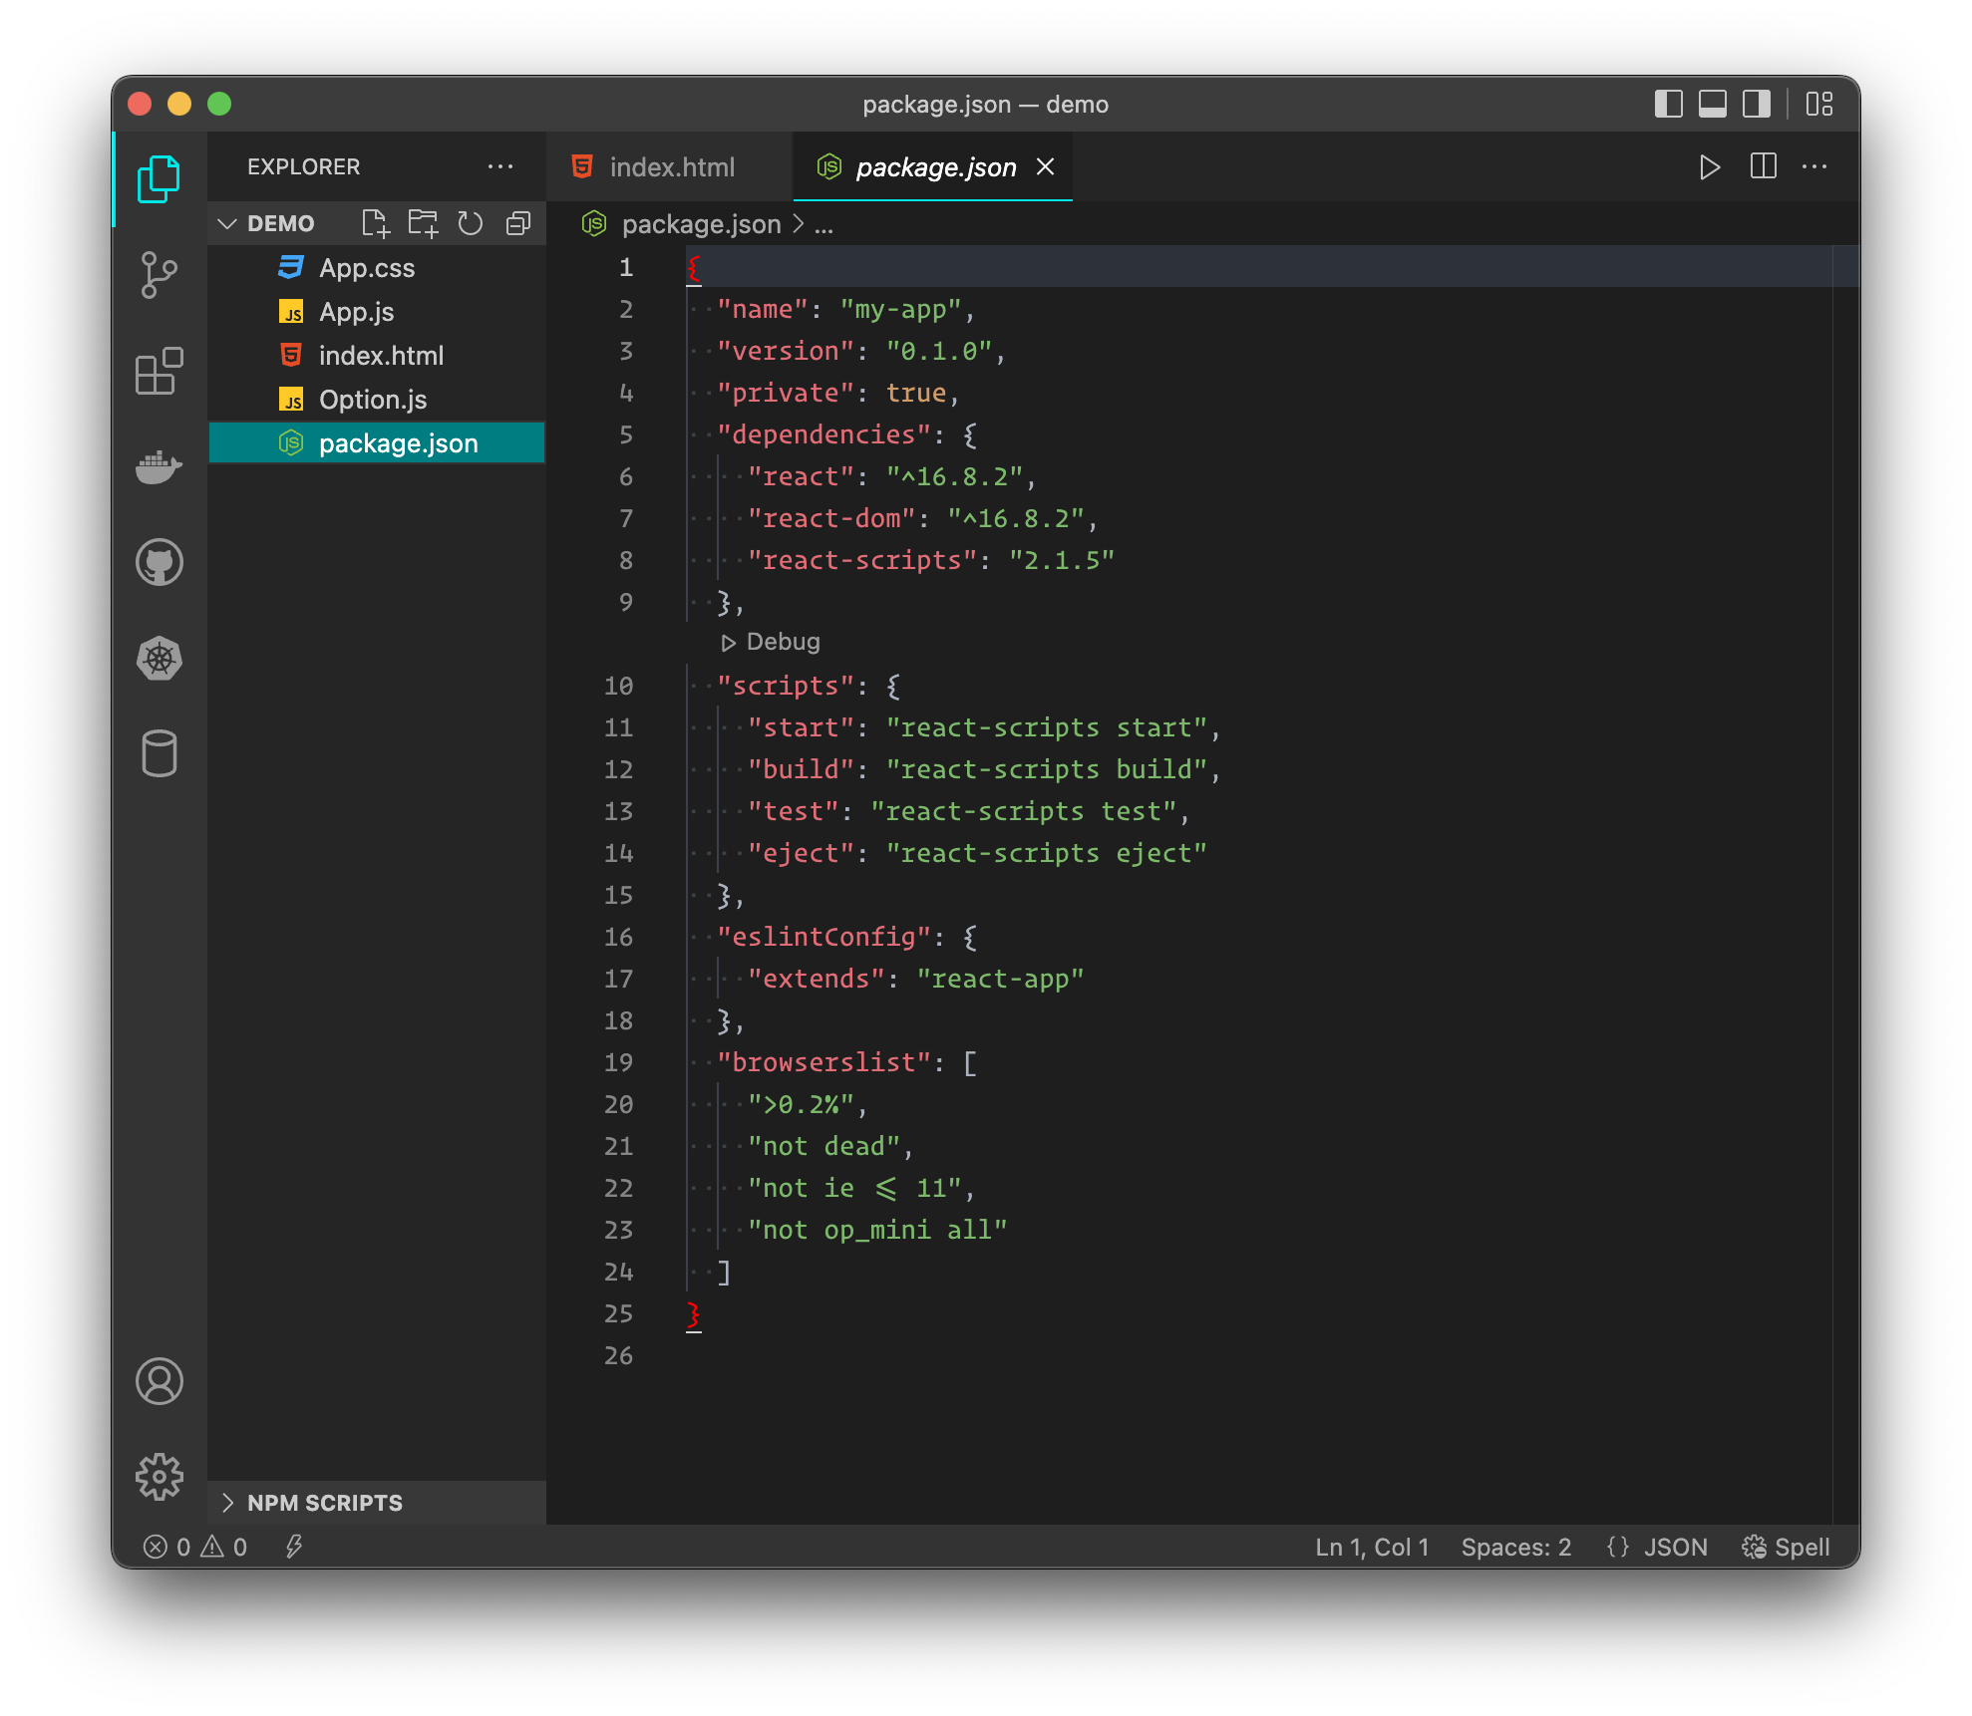
Task: Open the Kubernetes sidebar panel
Action: [160, 659]
